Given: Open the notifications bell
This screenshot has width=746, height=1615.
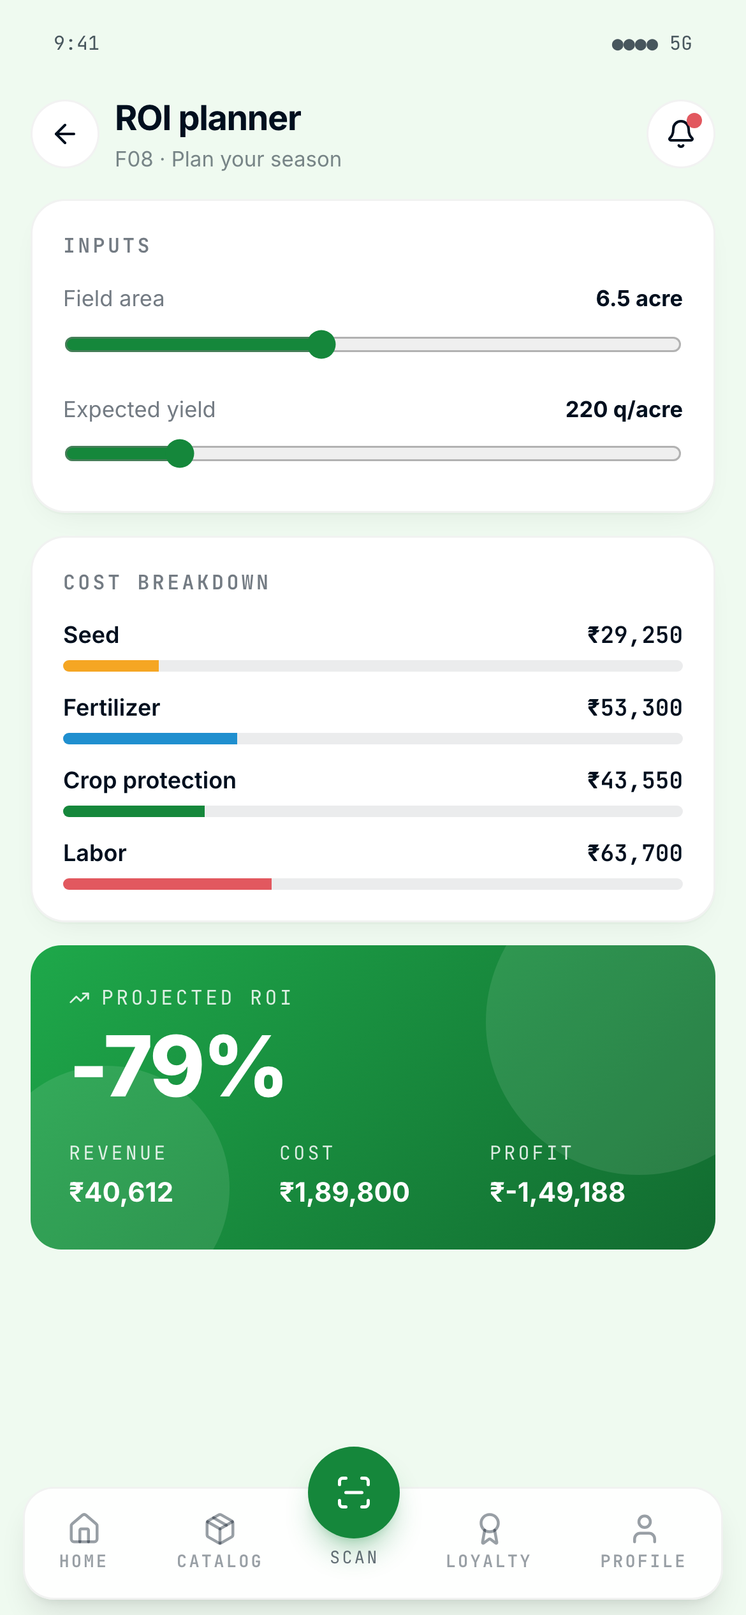Looking at the screenshot, I should (x=680, y=134).
